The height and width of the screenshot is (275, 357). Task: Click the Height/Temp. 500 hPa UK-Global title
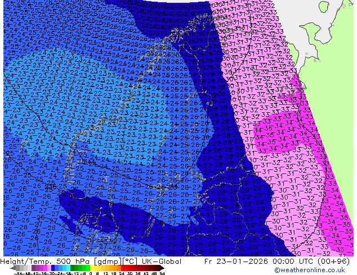pyautogui.click(x=91, y=262)
